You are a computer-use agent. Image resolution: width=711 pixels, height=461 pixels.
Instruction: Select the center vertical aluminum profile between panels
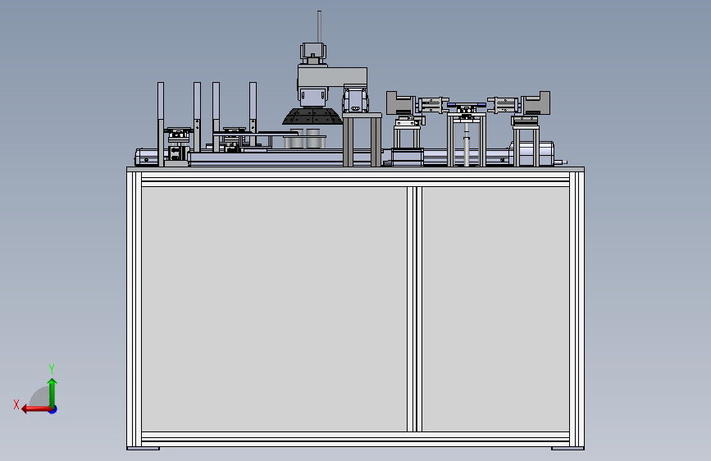[x=414, y=309]
